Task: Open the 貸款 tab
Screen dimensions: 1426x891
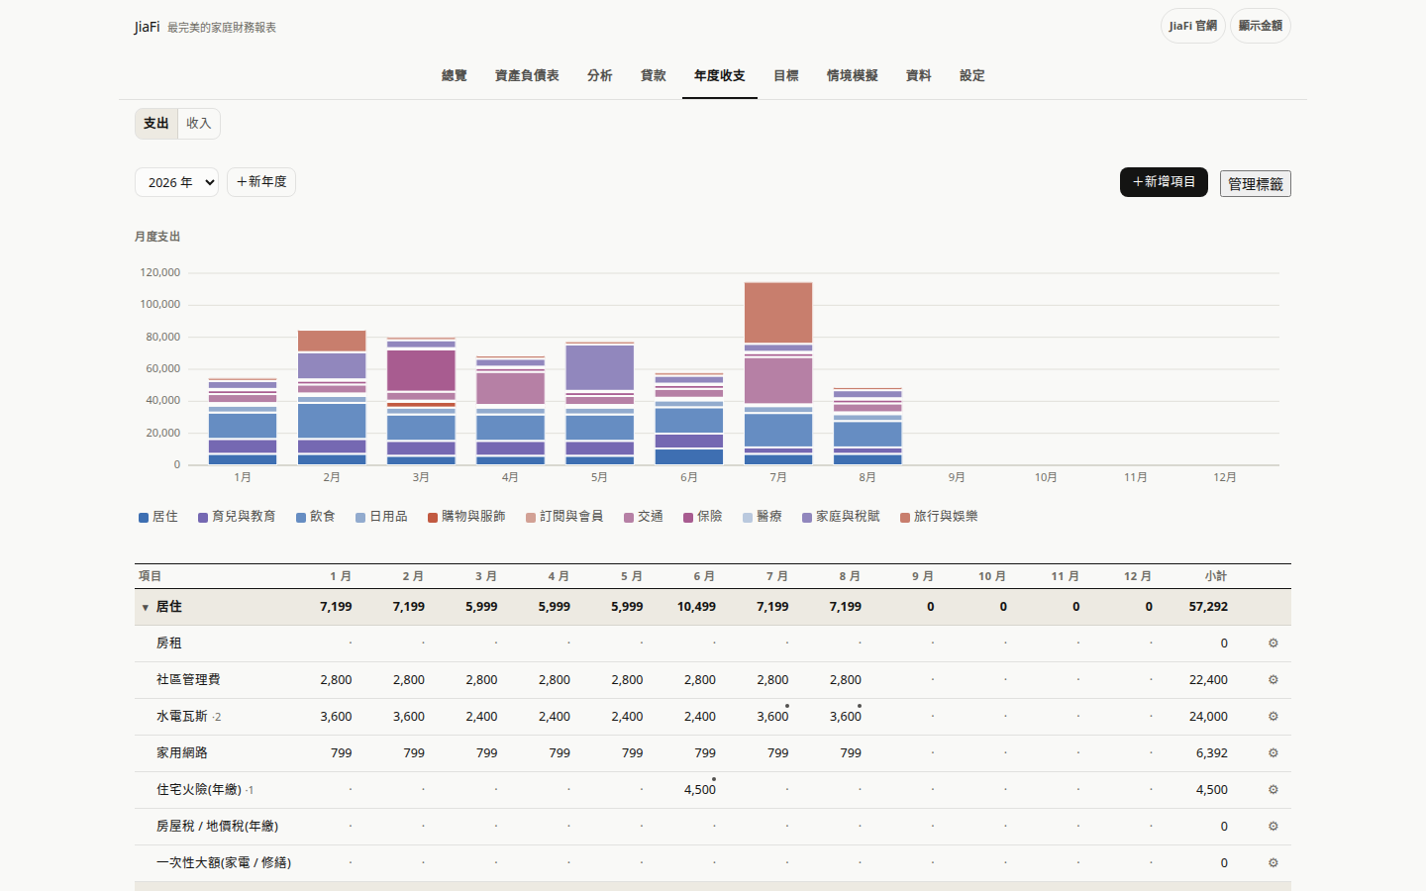Action: click(x=654, y=75)
